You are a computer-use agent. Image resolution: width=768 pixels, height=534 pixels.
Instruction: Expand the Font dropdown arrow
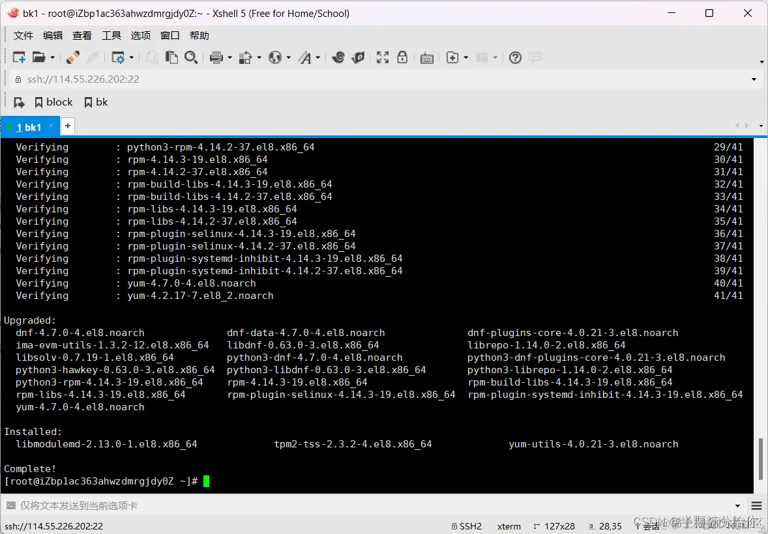coord(318,58)
